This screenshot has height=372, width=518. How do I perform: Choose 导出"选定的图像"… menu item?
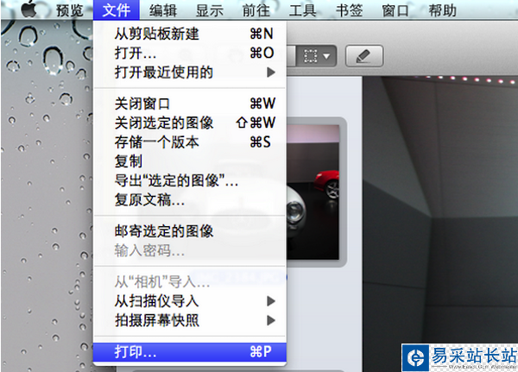point(190,180)
